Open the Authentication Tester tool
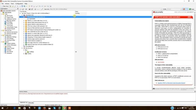Viewport: 196px width, 110px height. (12, 27)
